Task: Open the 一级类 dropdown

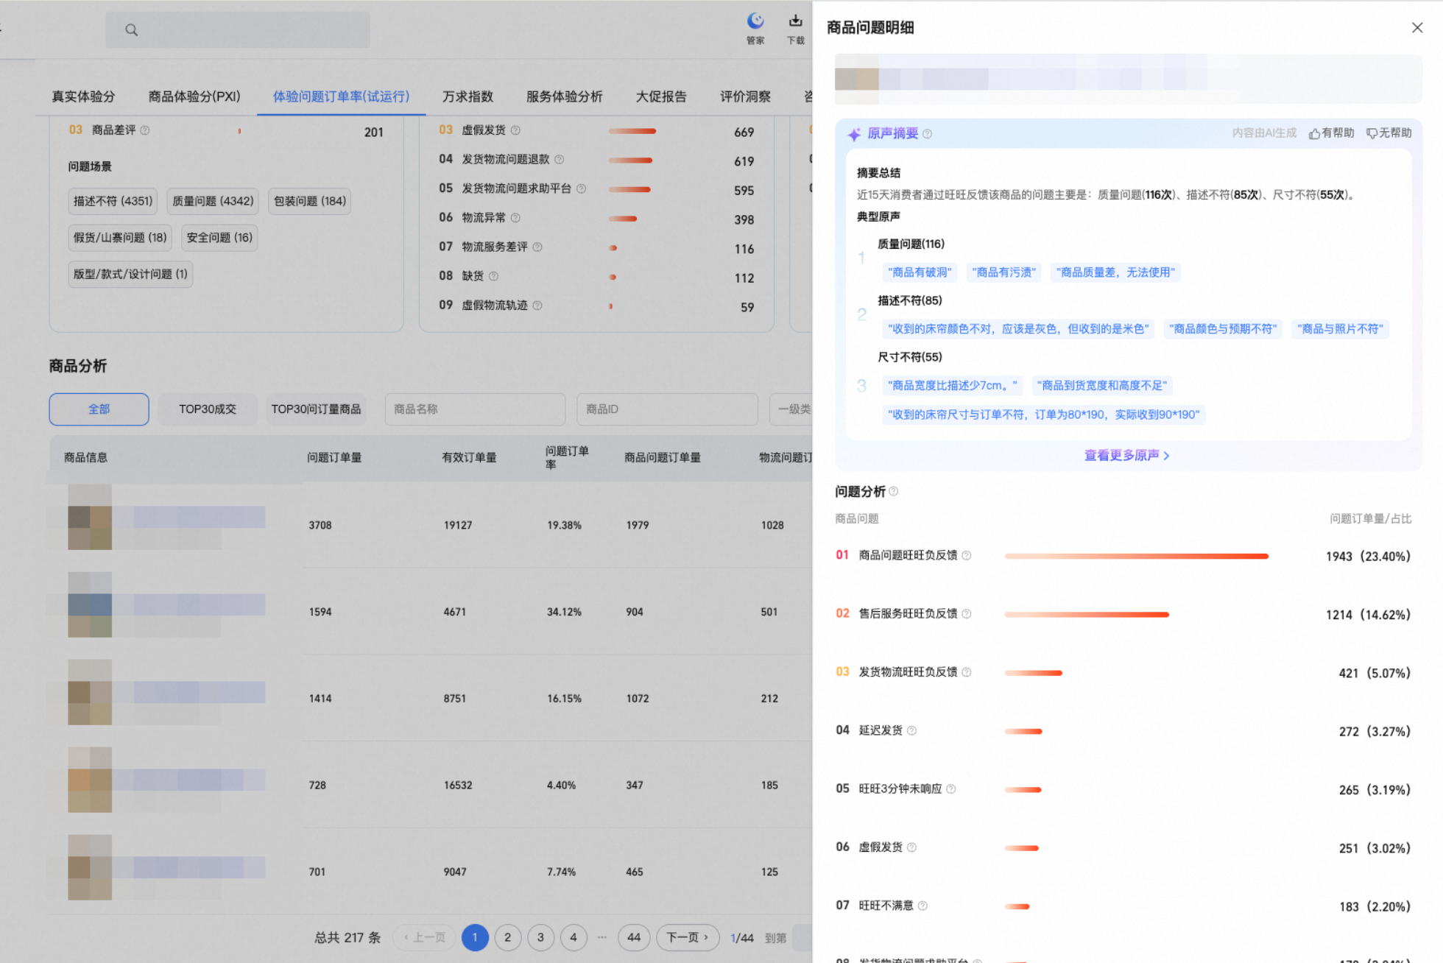Action: coord(791,409)
